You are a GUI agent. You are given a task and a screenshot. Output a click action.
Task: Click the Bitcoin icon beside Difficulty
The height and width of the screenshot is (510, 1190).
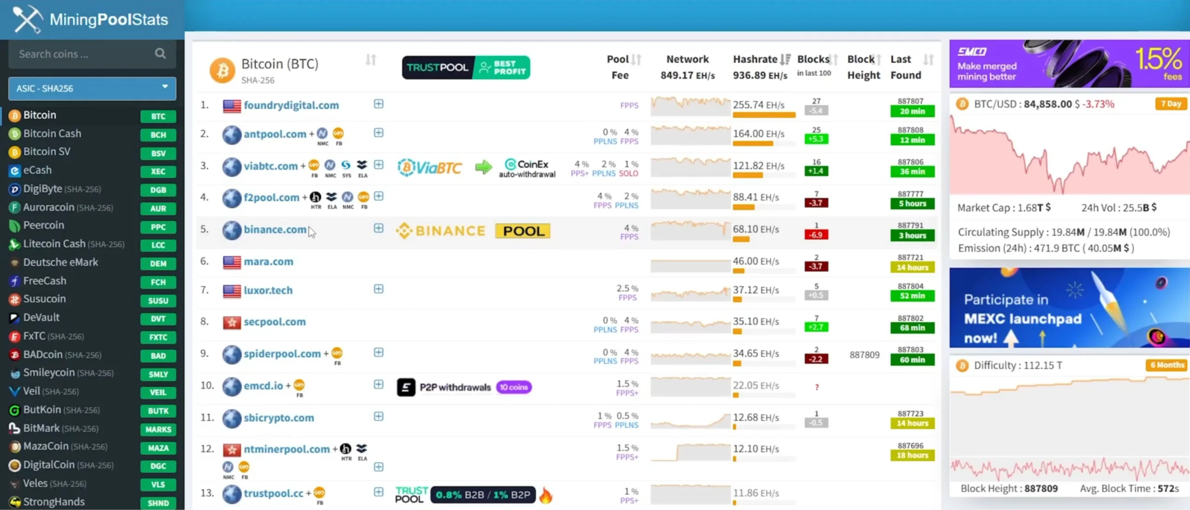pyautogui.click(x=962, y=366)
